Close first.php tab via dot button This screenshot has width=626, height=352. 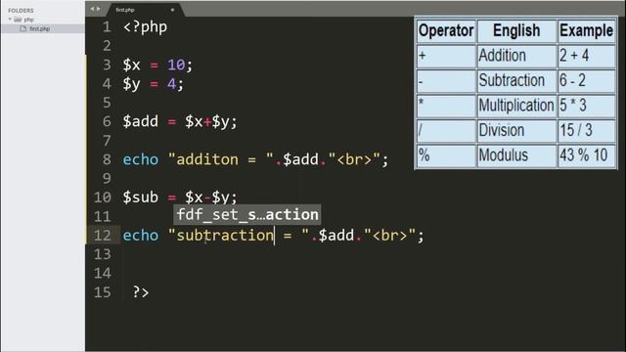pyautogui.click(x=172, y=10)
